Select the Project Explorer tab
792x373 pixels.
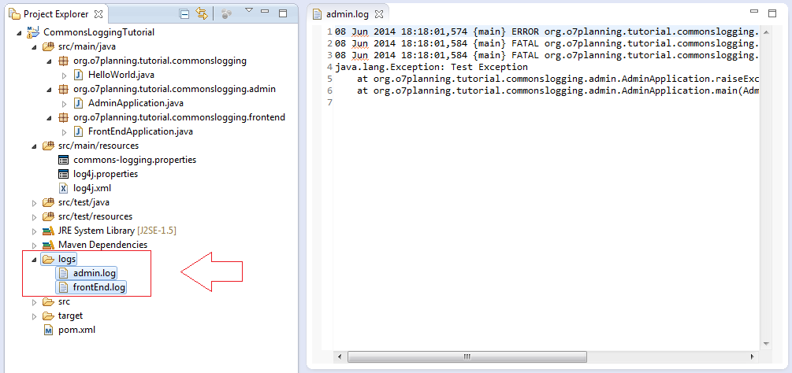56,14
